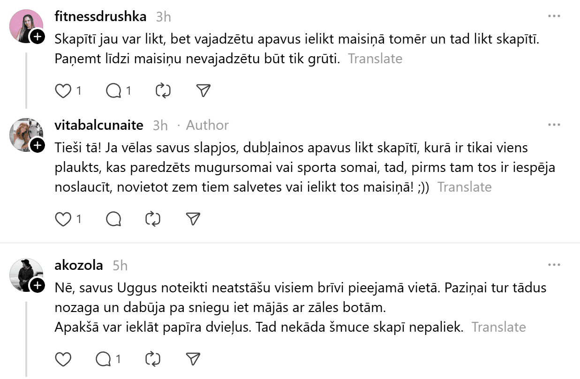Open replies on akozola's comment
The image size is (580, 379).
(x=103, y=359)
